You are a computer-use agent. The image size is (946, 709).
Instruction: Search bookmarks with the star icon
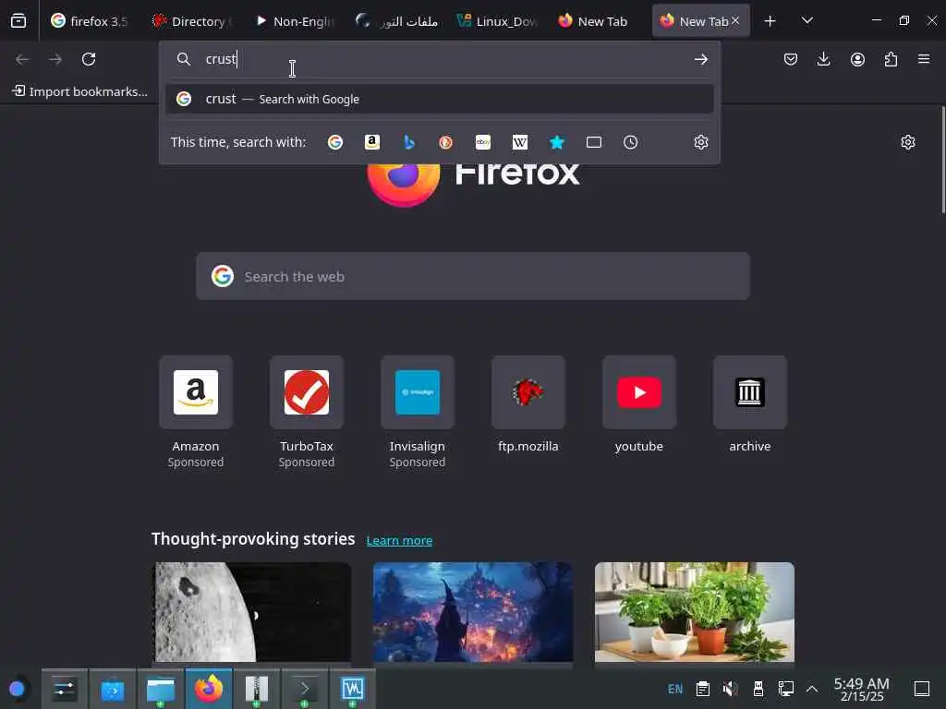(x=557, y=142)
